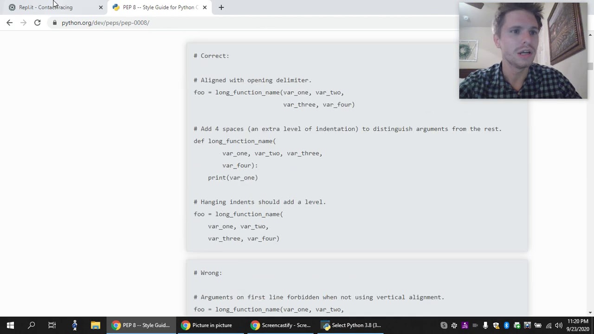Open the pinned figure app beside Task View

click(74, 325)
